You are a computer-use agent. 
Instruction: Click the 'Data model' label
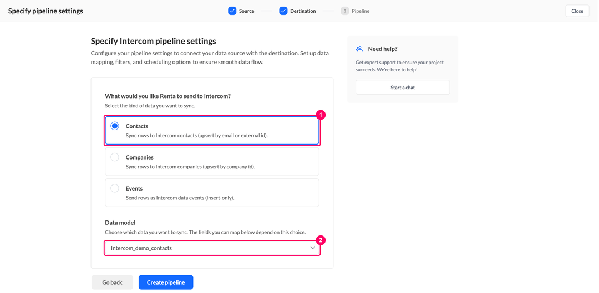coord(120,223)
